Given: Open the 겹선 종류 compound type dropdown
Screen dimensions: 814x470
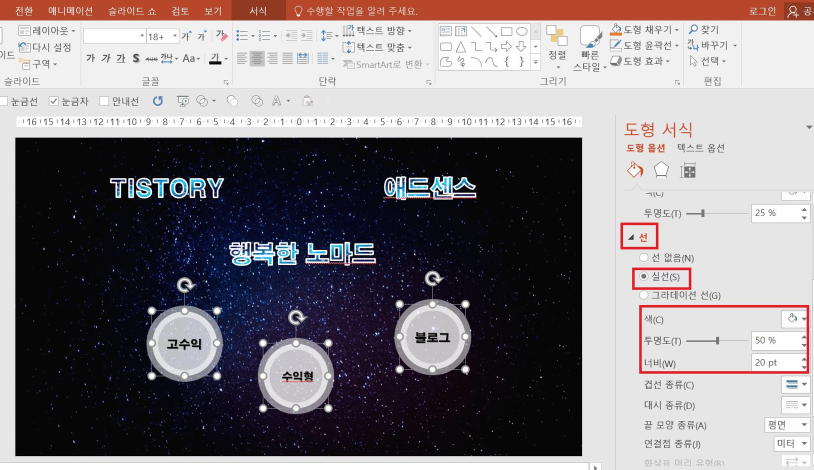Looking at the screenshot, I should 796,385.
